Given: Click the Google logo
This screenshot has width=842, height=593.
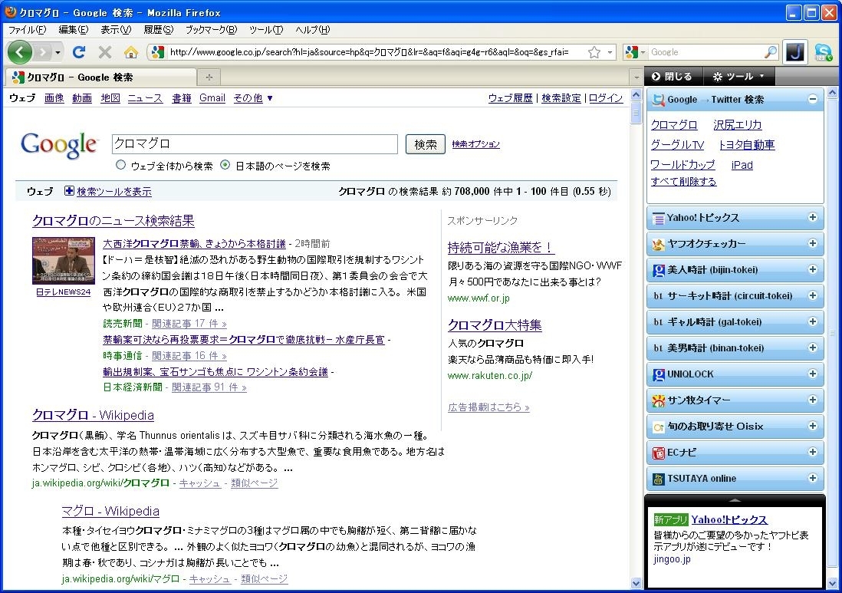Looking at the screenshot, I should [x=59, y=145].
